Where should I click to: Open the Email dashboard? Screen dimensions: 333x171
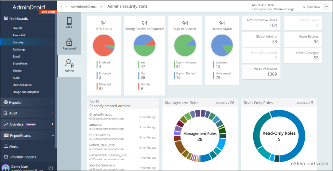(x=16, y=56)
